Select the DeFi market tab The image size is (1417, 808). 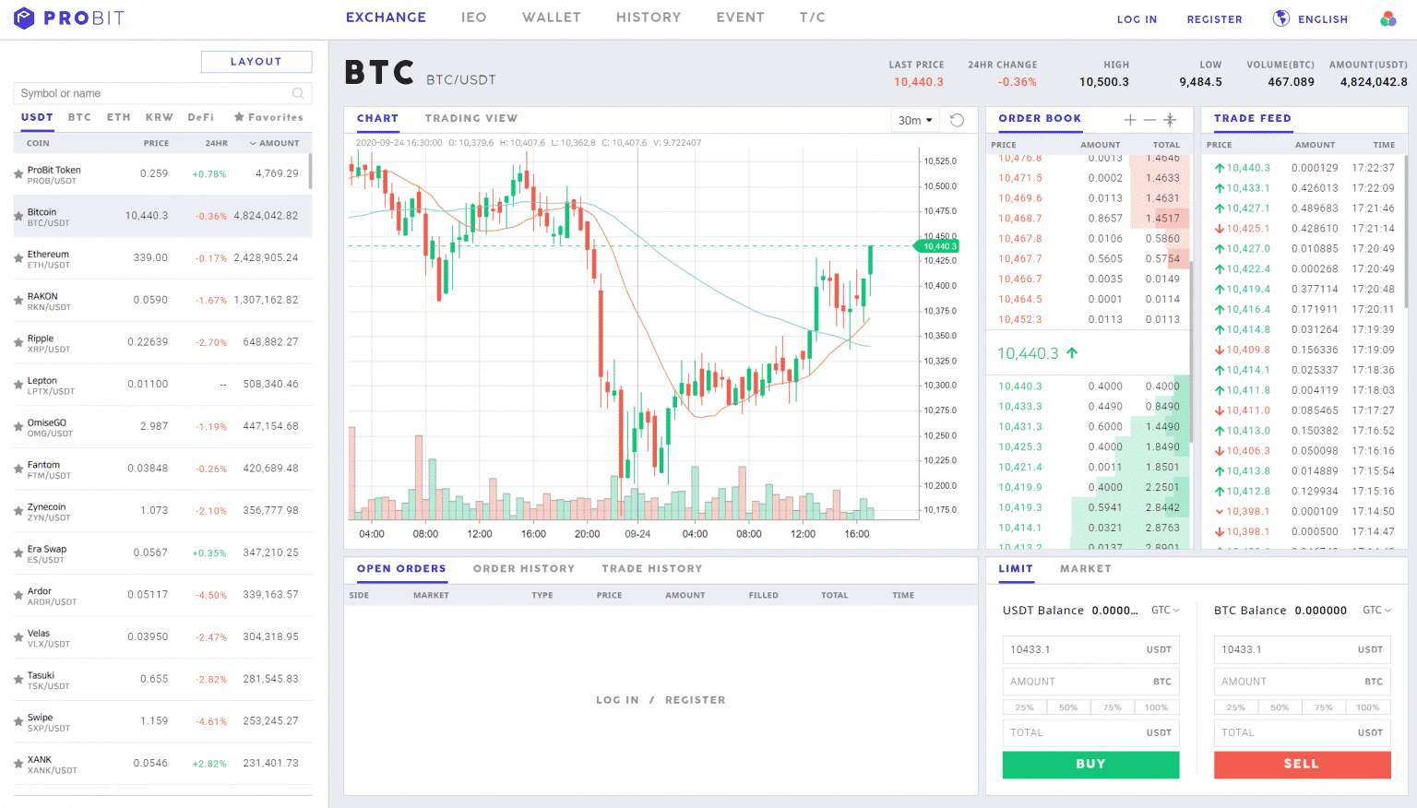201,117
